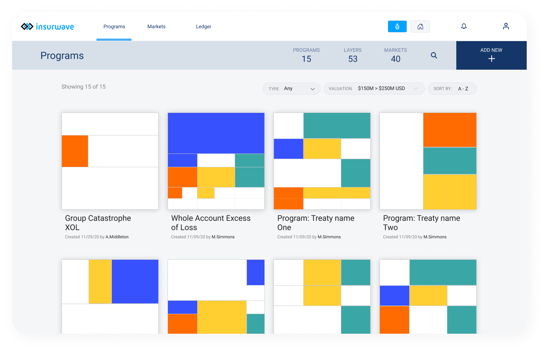Click Program: Treaty name Two title
This screenshot has width=546, height=353.
click(422, 223)
